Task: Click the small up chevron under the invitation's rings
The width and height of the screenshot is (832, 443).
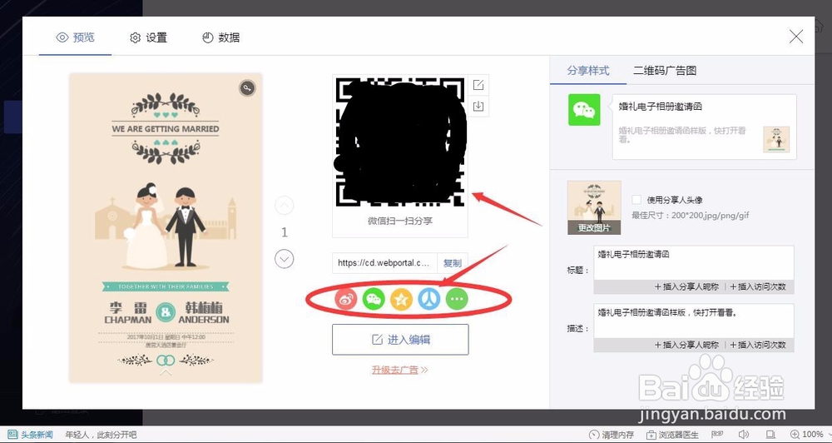Action: (x=166, y=372)
